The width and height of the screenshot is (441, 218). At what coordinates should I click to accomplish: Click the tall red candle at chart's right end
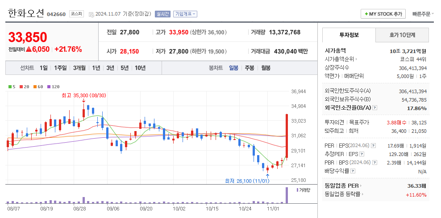(x=287, y=136)
